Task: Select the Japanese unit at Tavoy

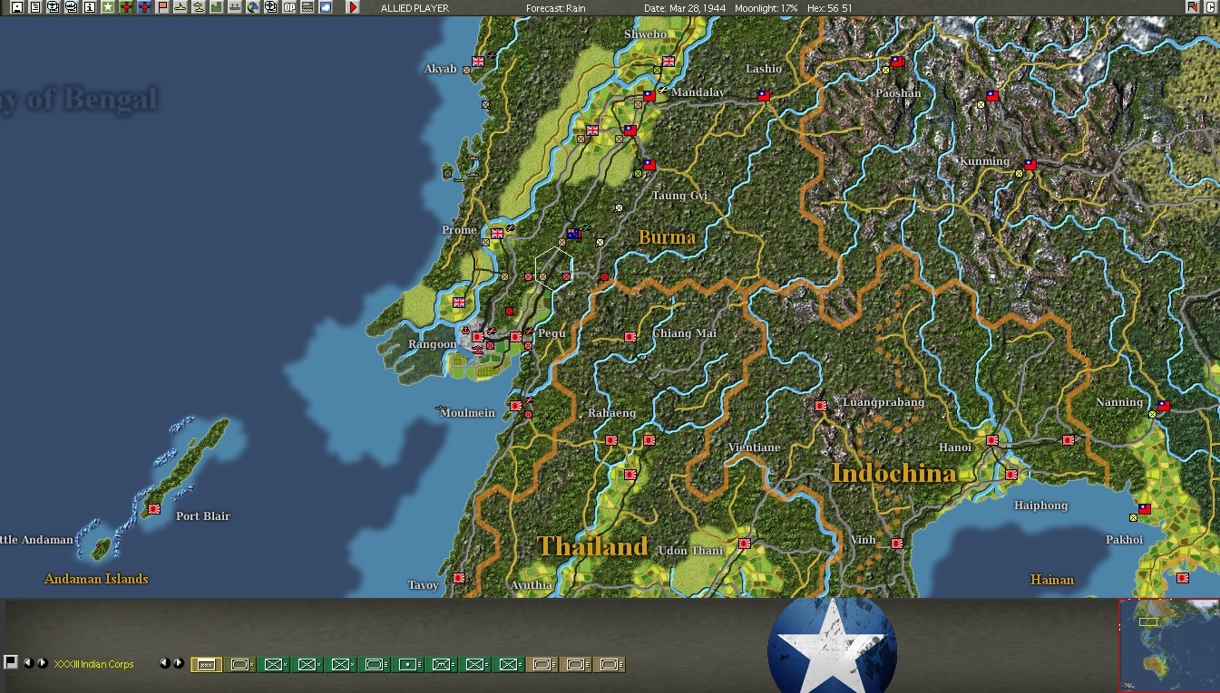Action: [459, 578]
